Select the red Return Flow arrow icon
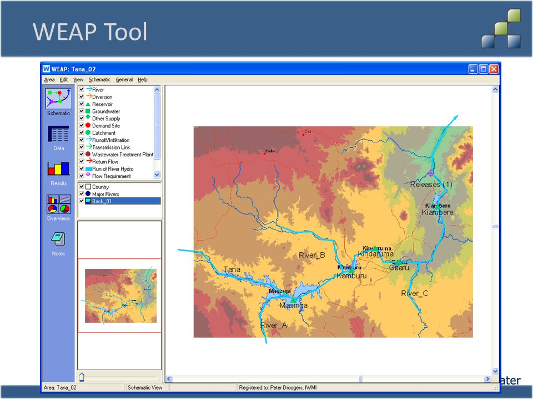Screen dimensions: 533x399 click(x=89, y=161)
